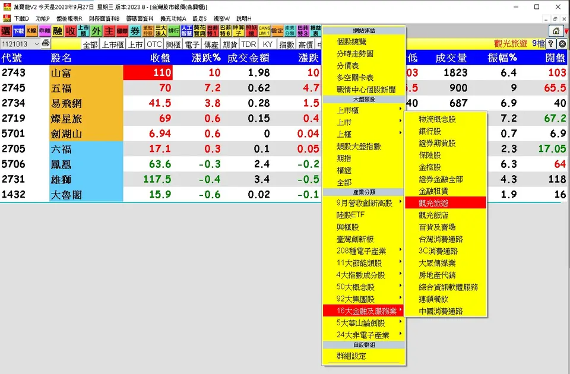Sort by the 成交量 column header
The width and height of the screenshot is (570, 374).
click(451, 58)
